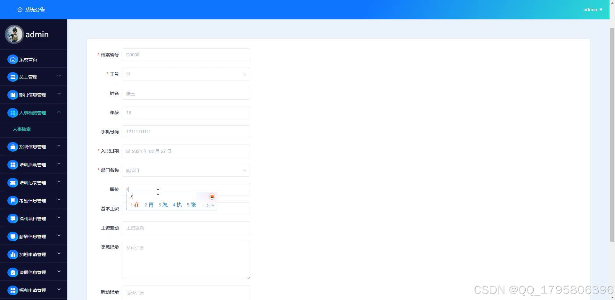Click the 考勤信息管理 flag icon
Viewport: 615px width, 300px height.
12,201
